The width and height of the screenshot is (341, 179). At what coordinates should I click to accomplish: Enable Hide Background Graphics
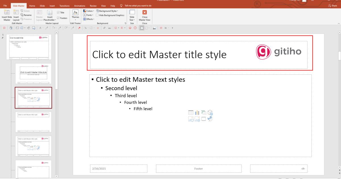click(97, 15)
